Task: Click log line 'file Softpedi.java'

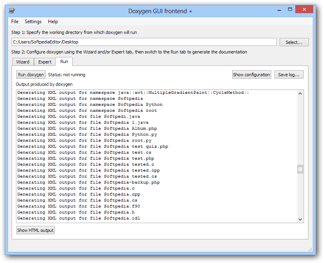Action: click(79, 117)
